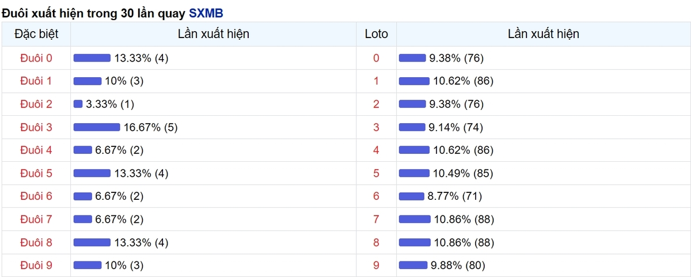Click the 8.77% bar for Loto 6

click(411, 196)
